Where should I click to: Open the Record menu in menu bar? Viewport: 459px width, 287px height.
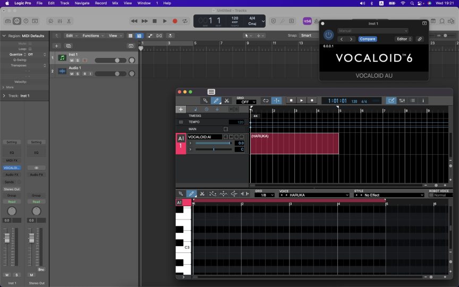coord(101,3)
